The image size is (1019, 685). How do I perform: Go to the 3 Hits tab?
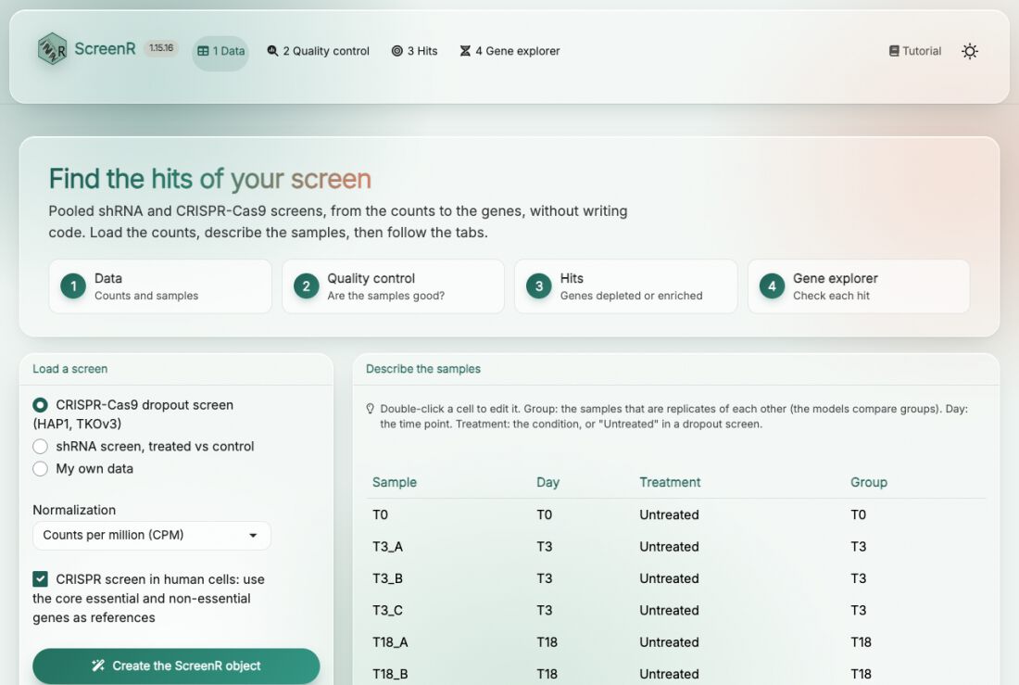415,51
